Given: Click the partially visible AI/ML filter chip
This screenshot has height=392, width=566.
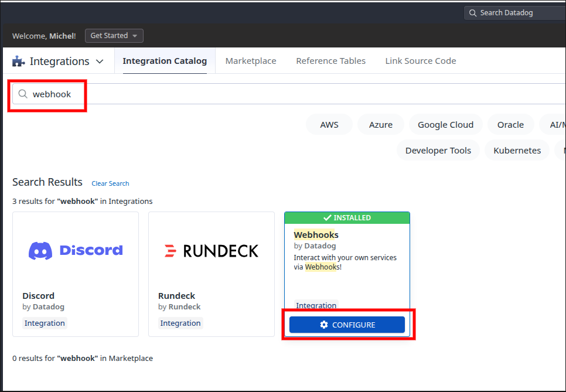Looking at the screenshot, I should coord(553,125).
